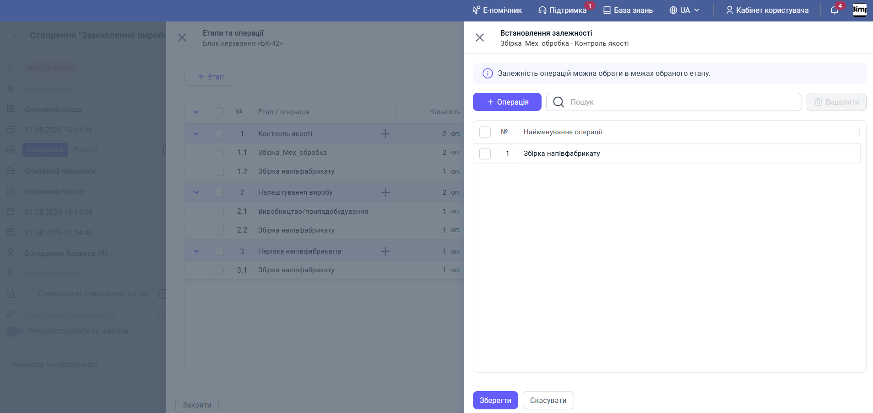The width and height of the screenshot is (873, 413).
Task: Check the box for operation 1.1 Збірка_Мех_обробка
Action: tap(219, 153)
